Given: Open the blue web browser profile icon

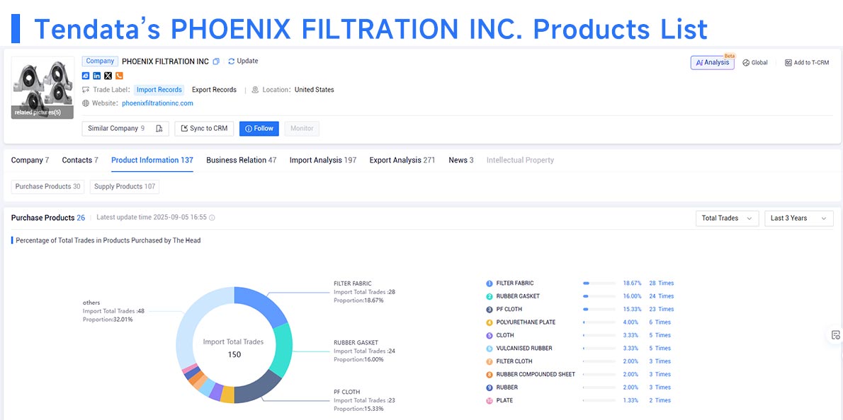Looking at the screenshot, I should (86, 76).
